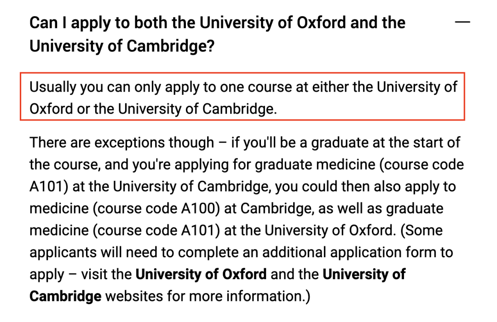Screen dimensions: 497x322
Task: Select the 'University of Cambridge?' heading line
Action: point(122,46)
